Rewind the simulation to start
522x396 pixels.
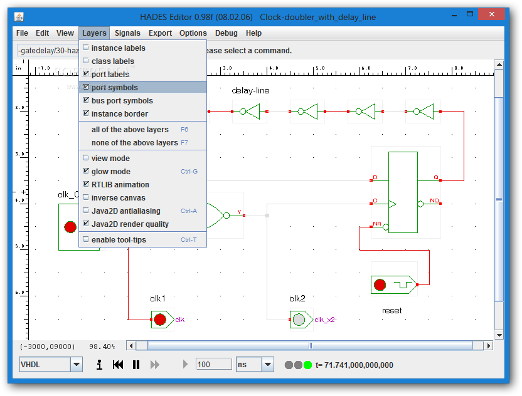pyautogui.click(x=118, y=365)
